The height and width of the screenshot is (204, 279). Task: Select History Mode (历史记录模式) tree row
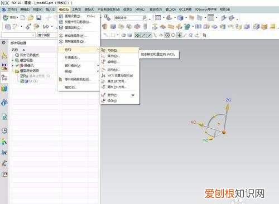pyautogui.click(x=27, y=55)
